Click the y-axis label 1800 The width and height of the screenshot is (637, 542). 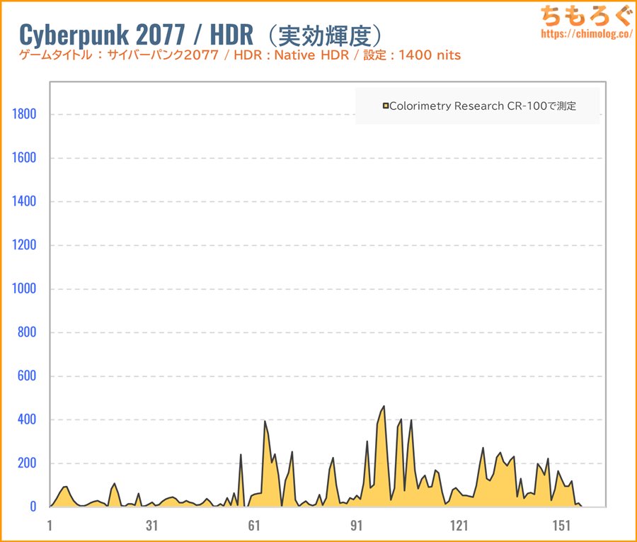coord(24,114)
